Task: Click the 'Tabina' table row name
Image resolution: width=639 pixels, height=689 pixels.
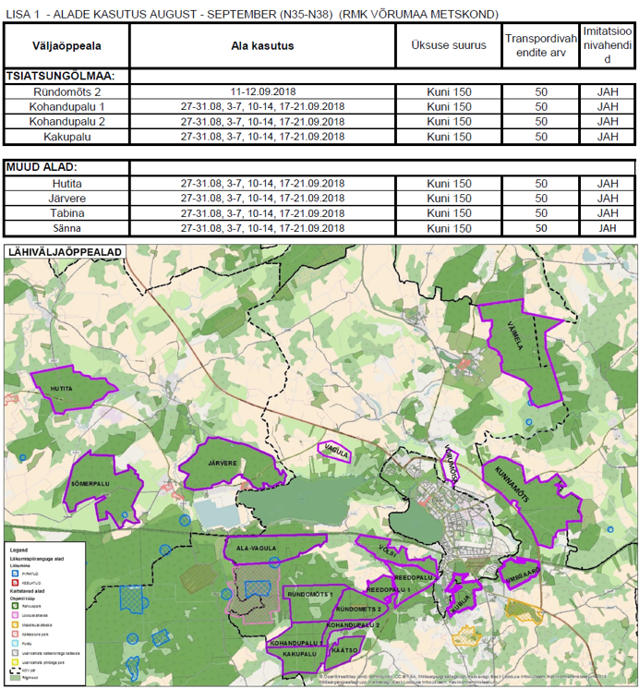Action: [66, 213]
